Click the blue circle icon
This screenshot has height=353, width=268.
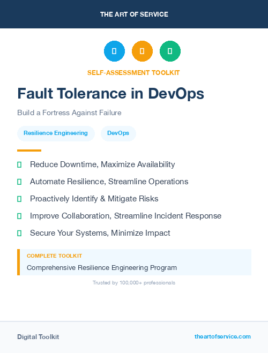[x=114, y=51]
